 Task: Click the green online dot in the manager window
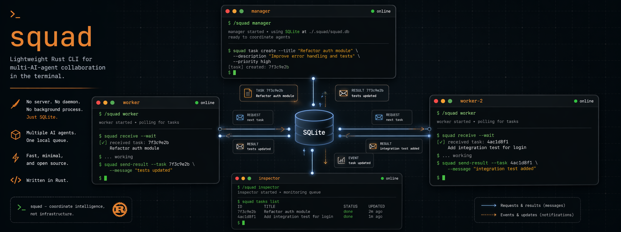pos(373,11)
